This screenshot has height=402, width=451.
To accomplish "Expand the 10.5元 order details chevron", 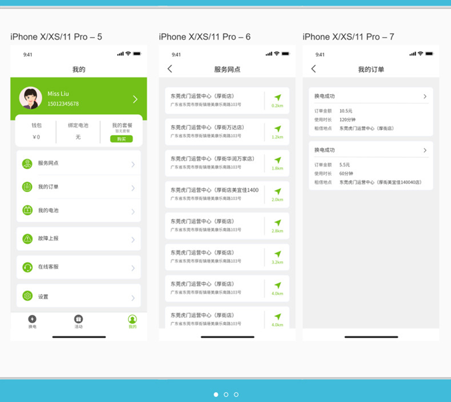I will (x=425, y=96).
